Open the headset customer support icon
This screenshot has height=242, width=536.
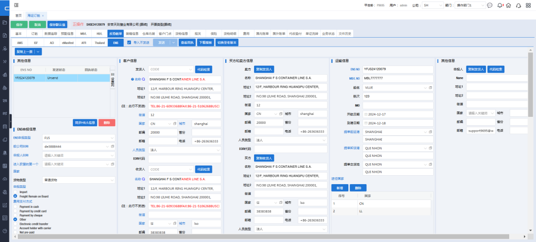point(518,5)
